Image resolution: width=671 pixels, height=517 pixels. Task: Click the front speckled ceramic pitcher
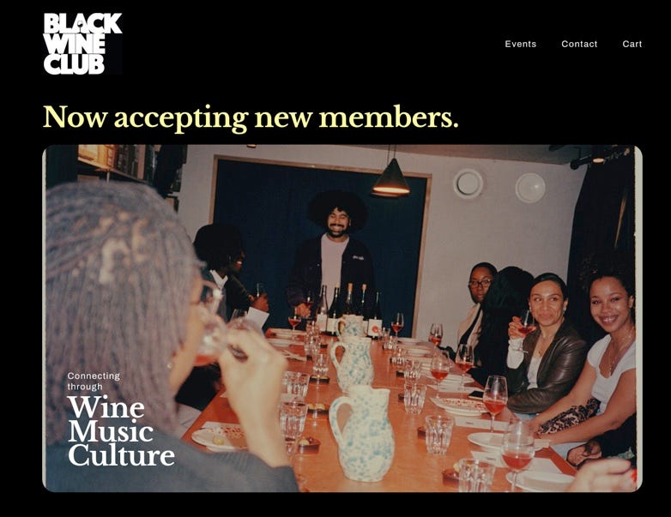tap(362, 432)
